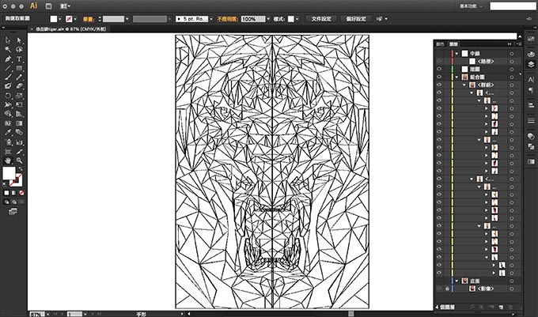The width and height of the screenshot is (538, 317).
Task: Collapse the 組合圖 layer
Action: point(457,77)
